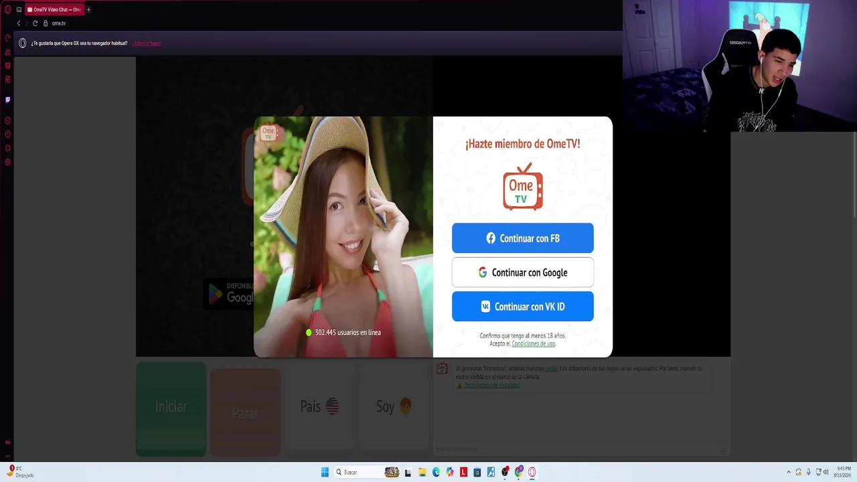857x482 pixels.
Task: Open the red L app on taskbar
Action: click(x=463, y=472)
